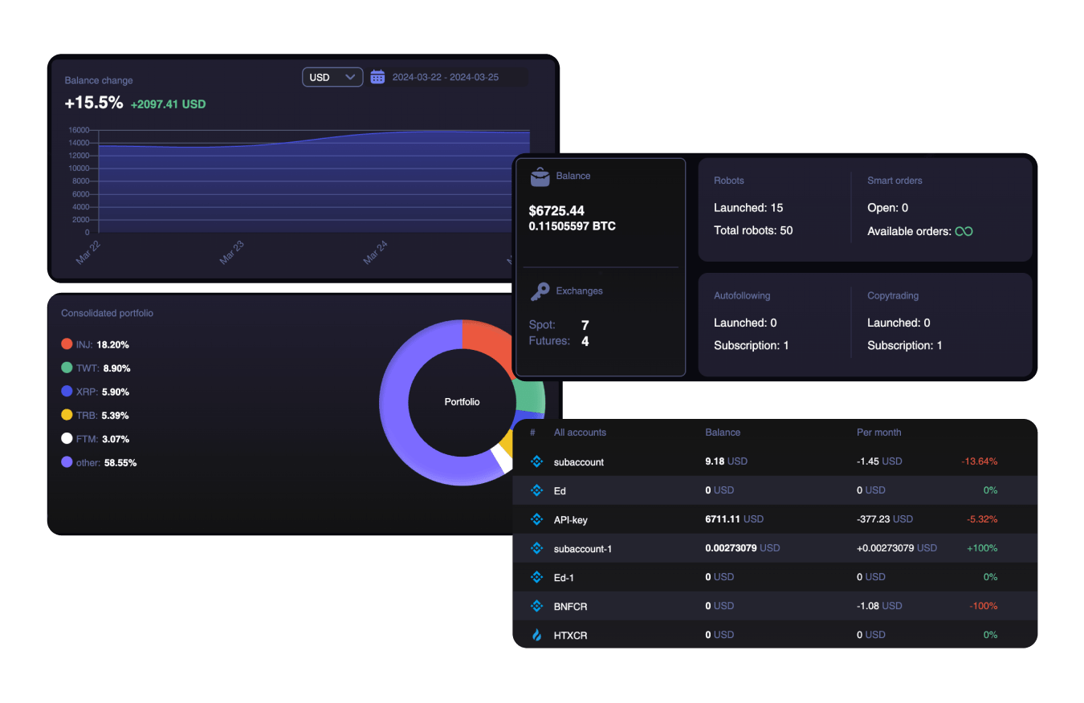Sort by Per month column header
1084x703 pixels.
tap(878, 433)
